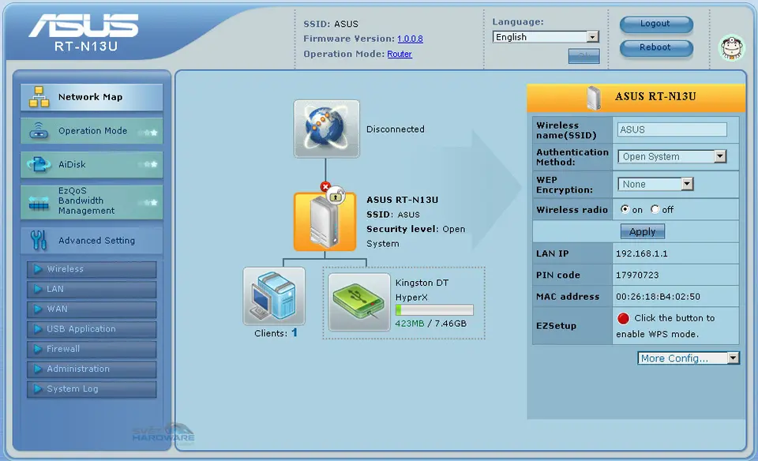Click the Advanced Setting tools icon
The height and width of the screenshot is (461, 758).
(x=39, y=240)
